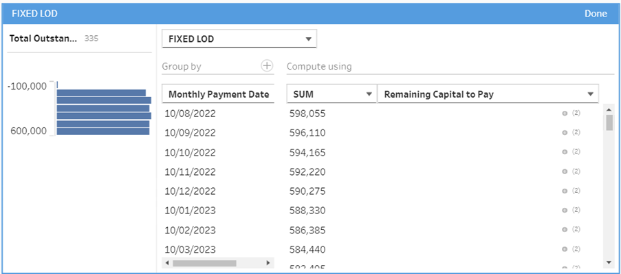Click the horizontal scrollbar thumb
Viewport: 621px width, 274px height.
point(204,263)
